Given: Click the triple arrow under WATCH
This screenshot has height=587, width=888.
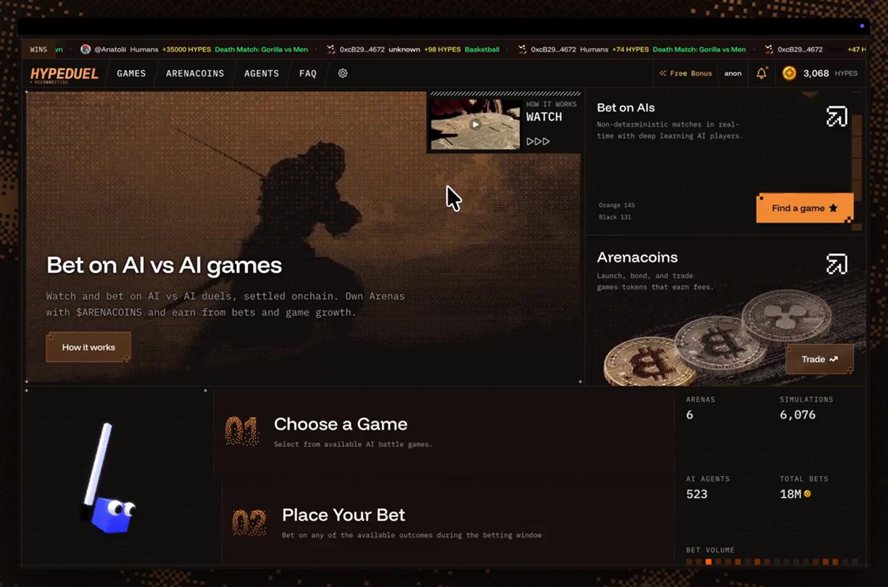Looking at the screenshot, I should click(x=538, y=141).
